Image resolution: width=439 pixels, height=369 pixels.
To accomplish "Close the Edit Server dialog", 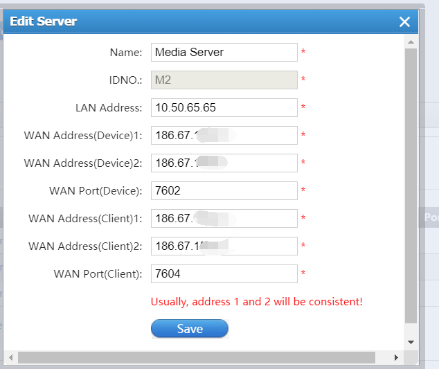I will (404, 21).
